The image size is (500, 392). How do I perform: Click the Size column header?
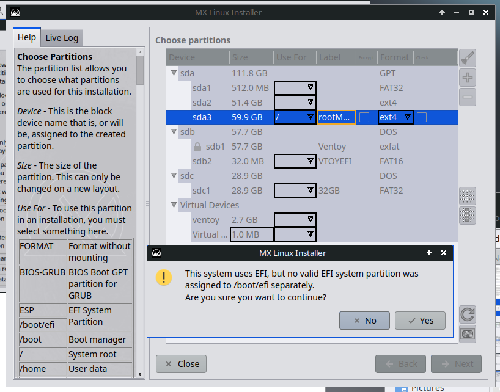pyautogui.click(x=251, y=57)
